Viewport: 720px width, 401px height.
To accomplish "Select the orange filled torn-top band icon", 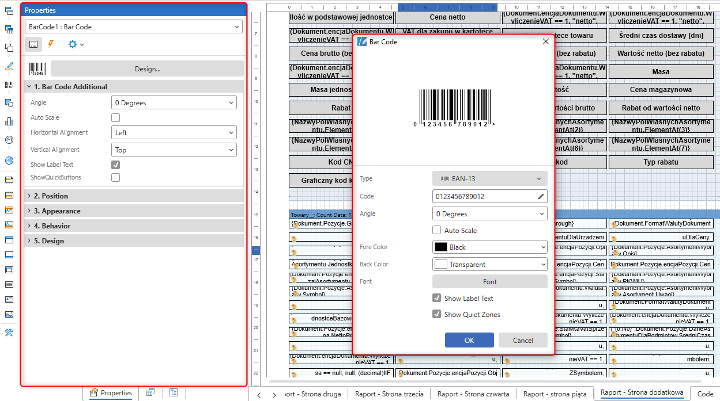I will (x=9, y=195).
